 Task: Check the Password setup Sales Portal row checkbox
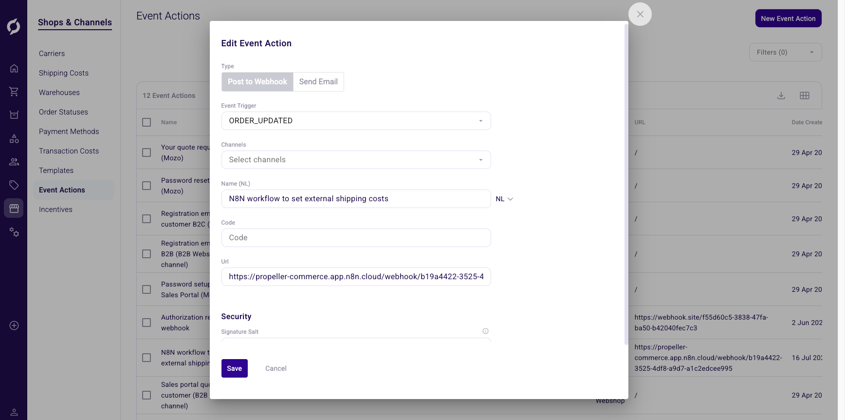(147, 289)
